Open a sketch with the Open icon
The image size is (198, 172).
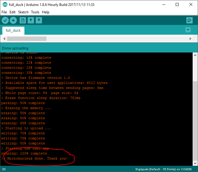31,20
